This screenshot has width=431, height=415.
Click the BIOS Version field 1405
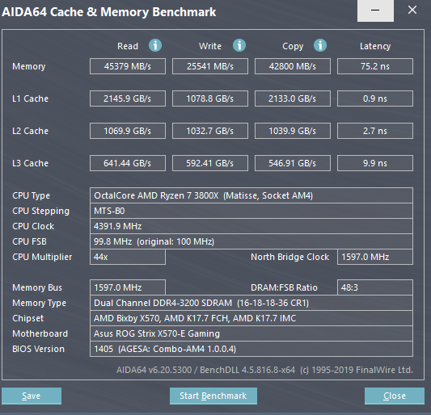click(251, 349)
